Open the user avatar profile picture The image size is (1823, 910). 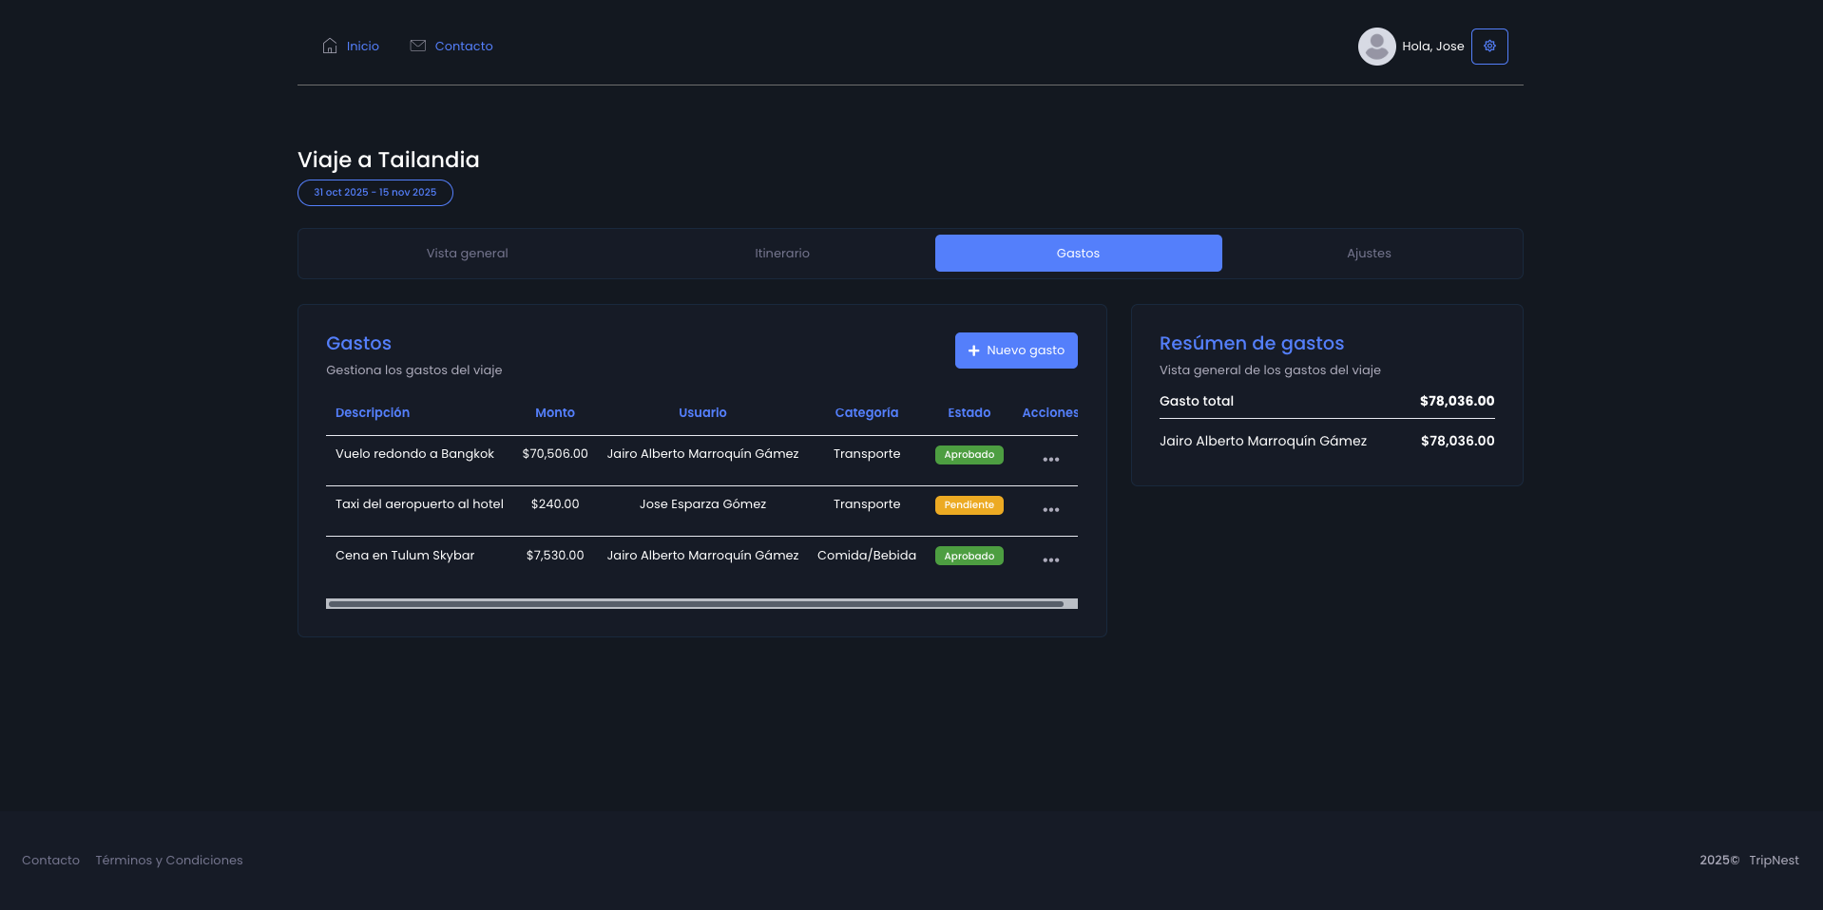coord(1376,46)
